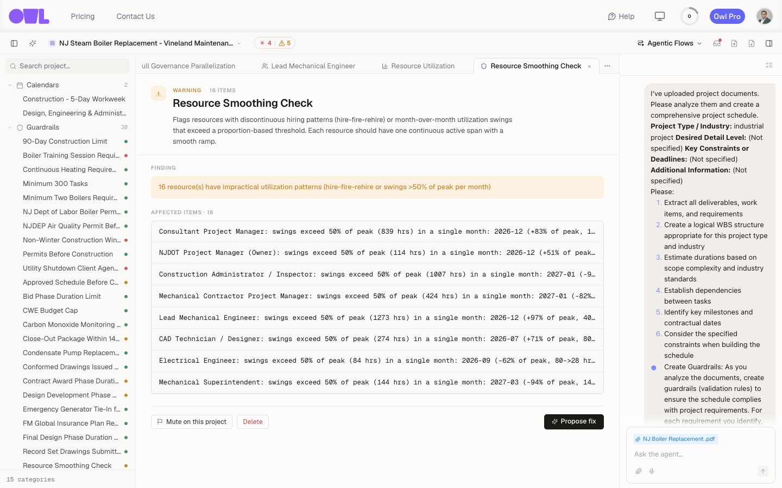Open the inbox icon with red notification dot
Image resolution: width=782 pixels, height=488 pixels.
(717, 43)
